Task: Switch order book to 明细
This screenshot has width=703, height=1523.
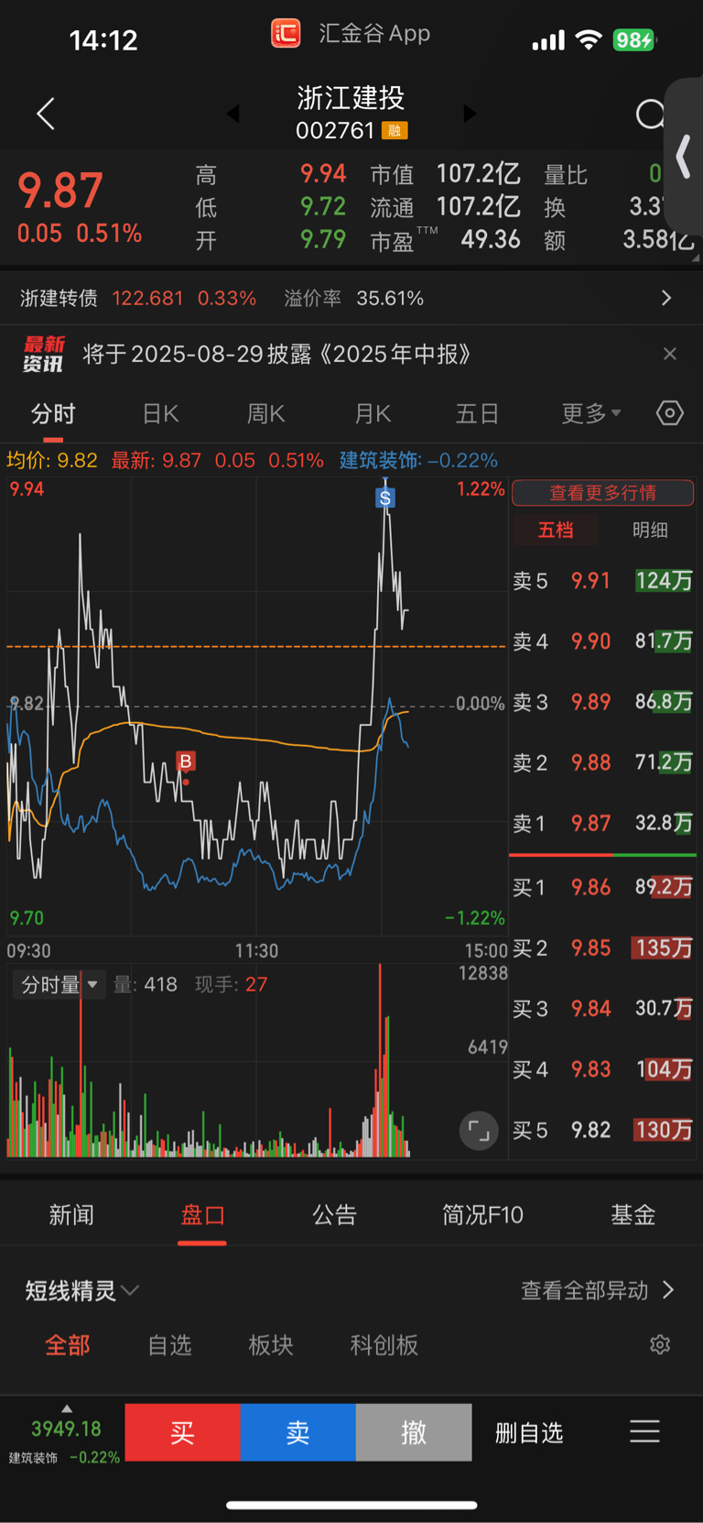Action: pyautogui.click(x=650, y=530)
